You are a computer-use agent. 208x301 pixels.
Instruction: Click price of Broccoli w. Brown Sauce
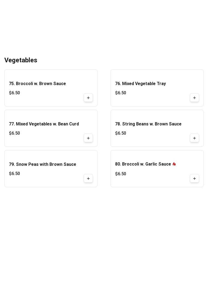coord(14,93)
